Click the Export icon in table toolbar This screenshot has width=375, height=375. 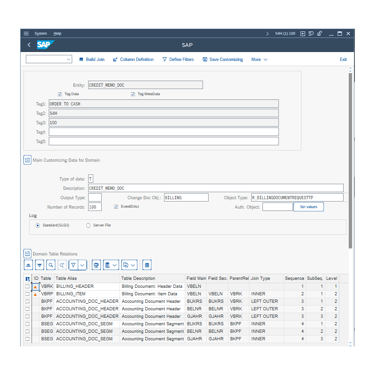126,265
